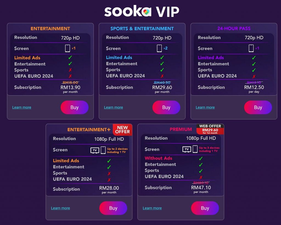281x225 pixels.
Task: Click the WEB OFFER RM29.60 badge
Action: click(210, 129)
